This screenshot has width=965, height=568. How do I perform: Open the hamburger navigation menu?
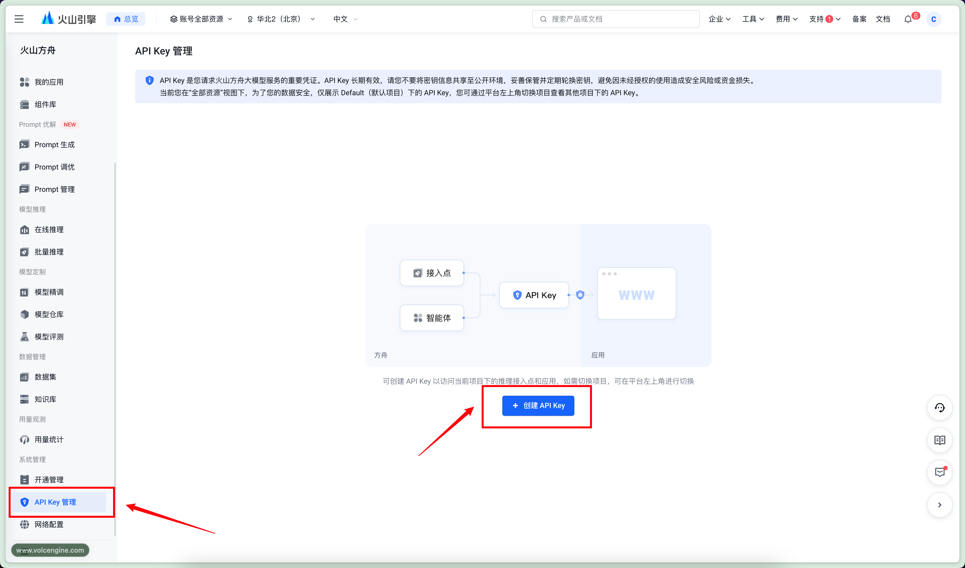pyautogui.click(x=19, y=19)
